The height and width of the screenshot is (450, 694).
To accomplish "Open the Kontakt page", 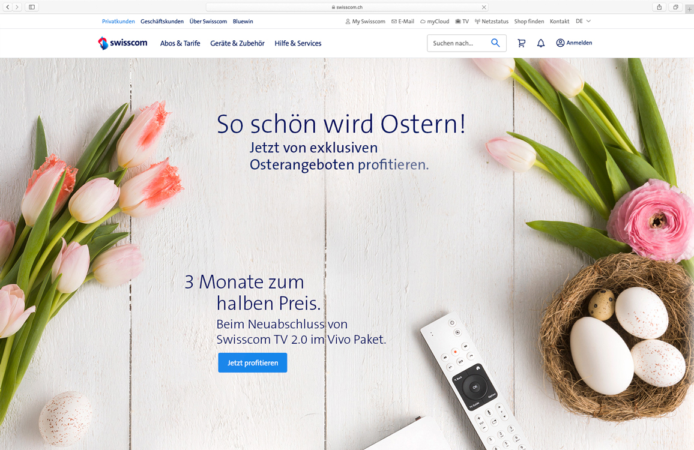I will pos(560,21).
